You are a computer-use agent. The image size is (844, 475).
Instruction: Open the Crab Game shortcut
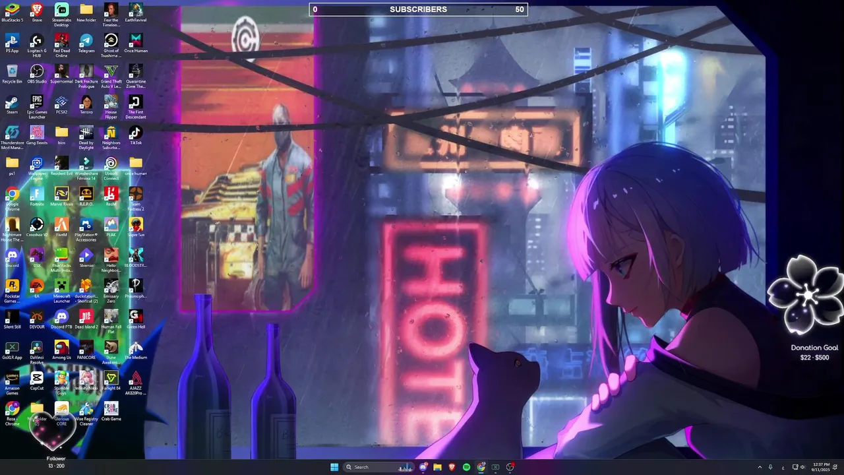click(111, 408)
